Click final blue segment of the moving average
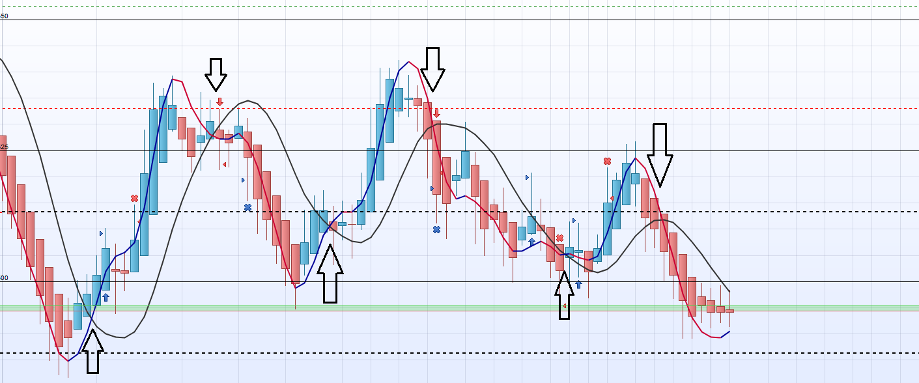Image resolution: width=919 pixels, height=383 pixels. 725,334
